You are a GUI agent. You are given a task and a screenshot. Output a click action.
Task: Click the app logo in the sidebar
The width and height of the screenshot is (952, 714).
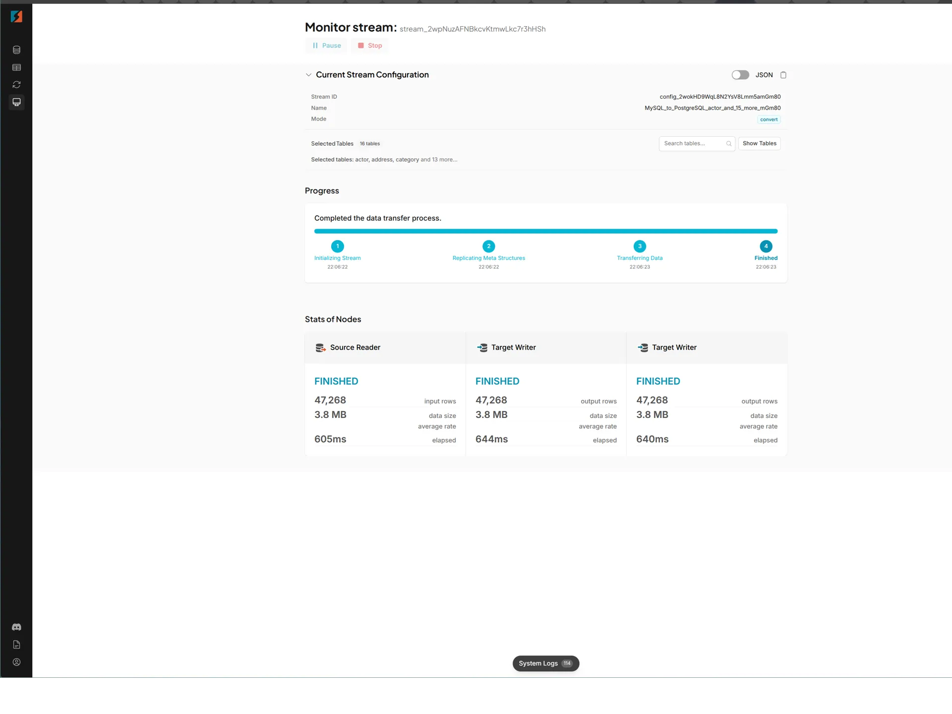tap(16, 16)
